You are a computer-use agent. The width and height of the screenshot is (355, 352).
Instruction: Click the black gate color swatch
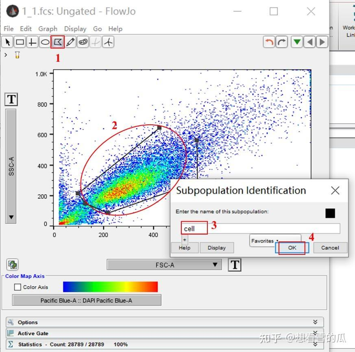[330, 213]
